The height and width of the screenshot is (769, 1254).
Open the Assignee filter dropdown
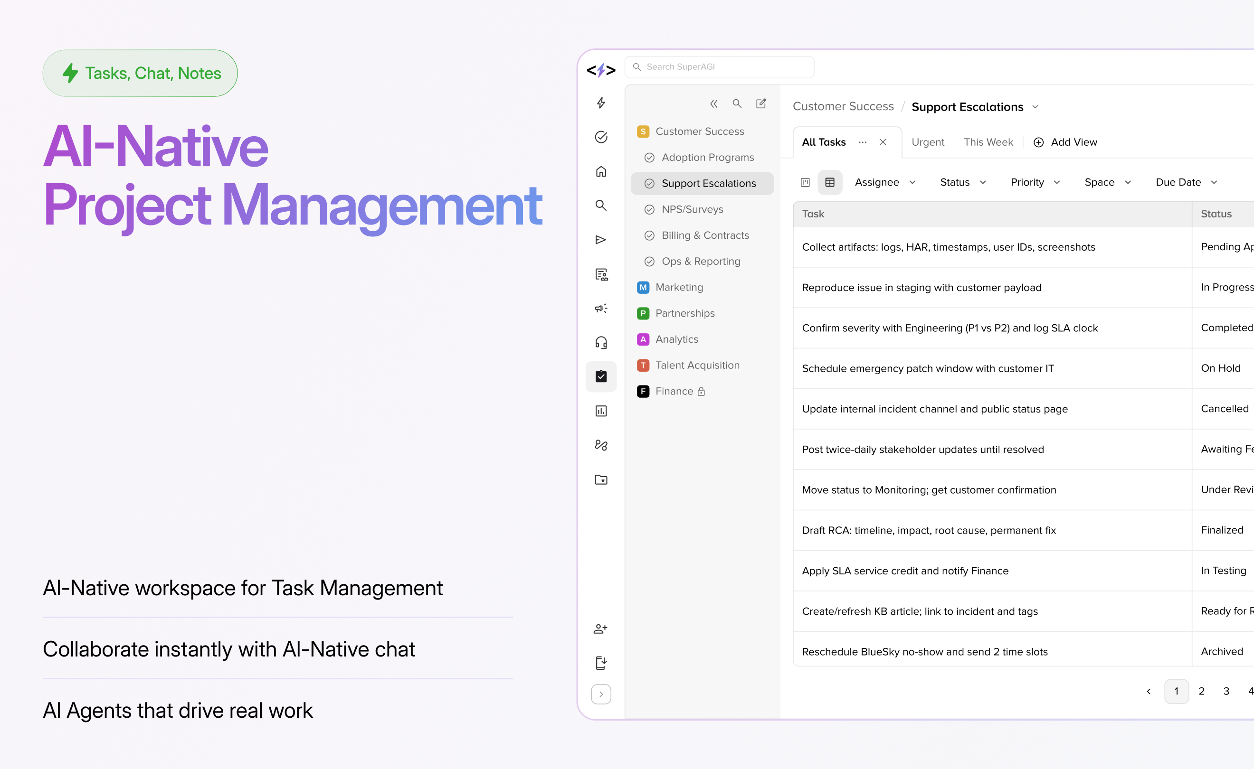(885, 182)
